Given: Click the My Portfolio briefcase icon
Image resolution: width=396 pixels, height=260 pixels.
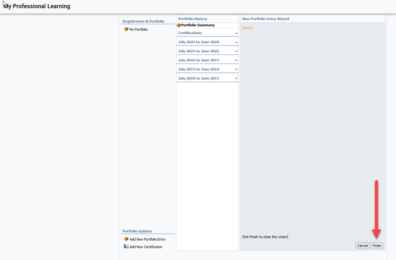Looking at the screenshot, I should [126, 29].
